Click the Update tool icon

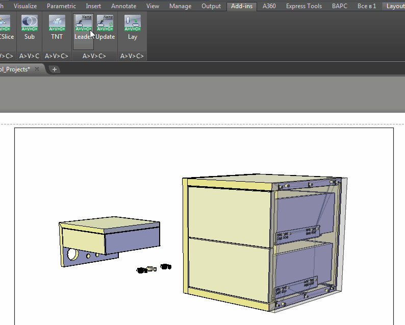pyautogui.click(x=105, y=27)
